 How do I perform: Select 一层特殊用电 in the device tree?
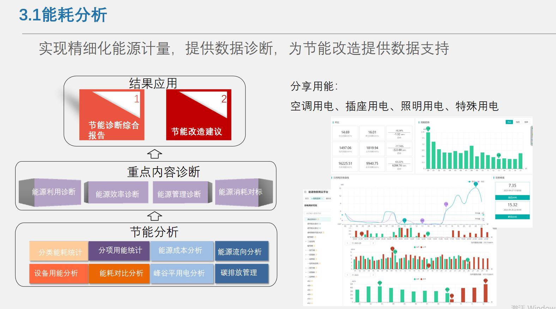[313, 263]
